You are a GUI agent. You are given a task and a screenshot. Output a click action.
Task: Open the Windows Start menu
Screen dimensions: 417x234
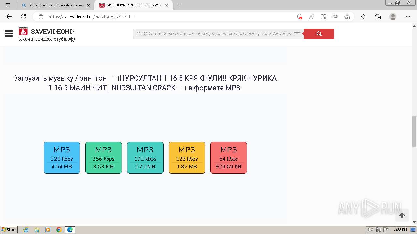(x=9, y=229)
